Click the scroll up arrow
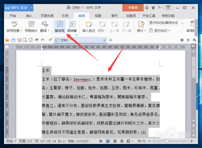Image resolution: width=202 pixels, height=148 pixels. (194, 51)
